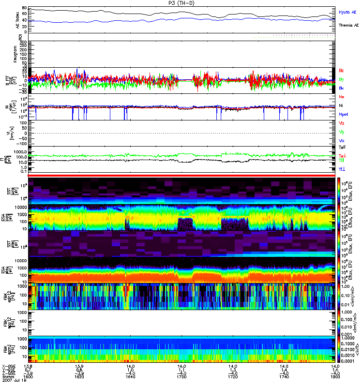
Task: Click the "1700" time tick label
Action: [181, 377]
